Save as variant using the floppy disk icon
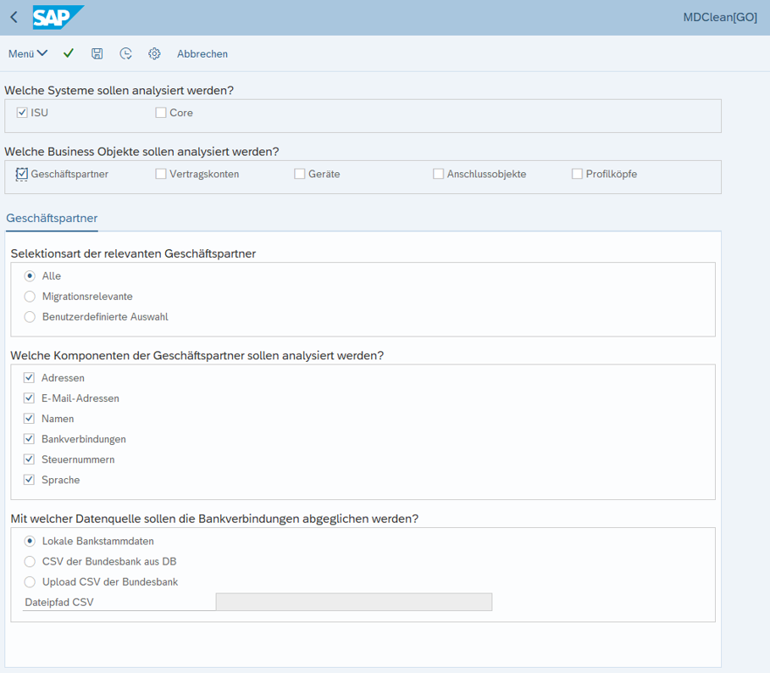 [97, 53]
